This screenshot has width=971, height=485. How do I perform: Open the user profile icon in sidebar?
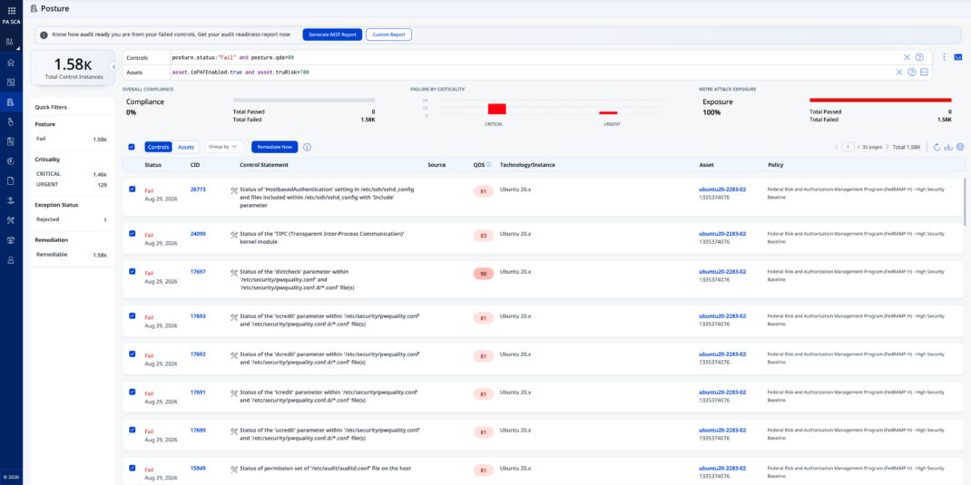(x=11, y=260)
